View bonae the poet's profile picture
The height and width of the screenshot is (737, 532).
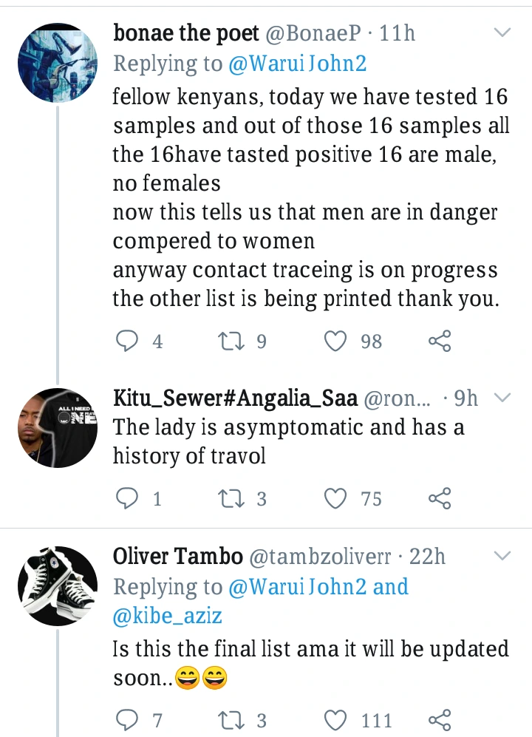click(58, 63)
